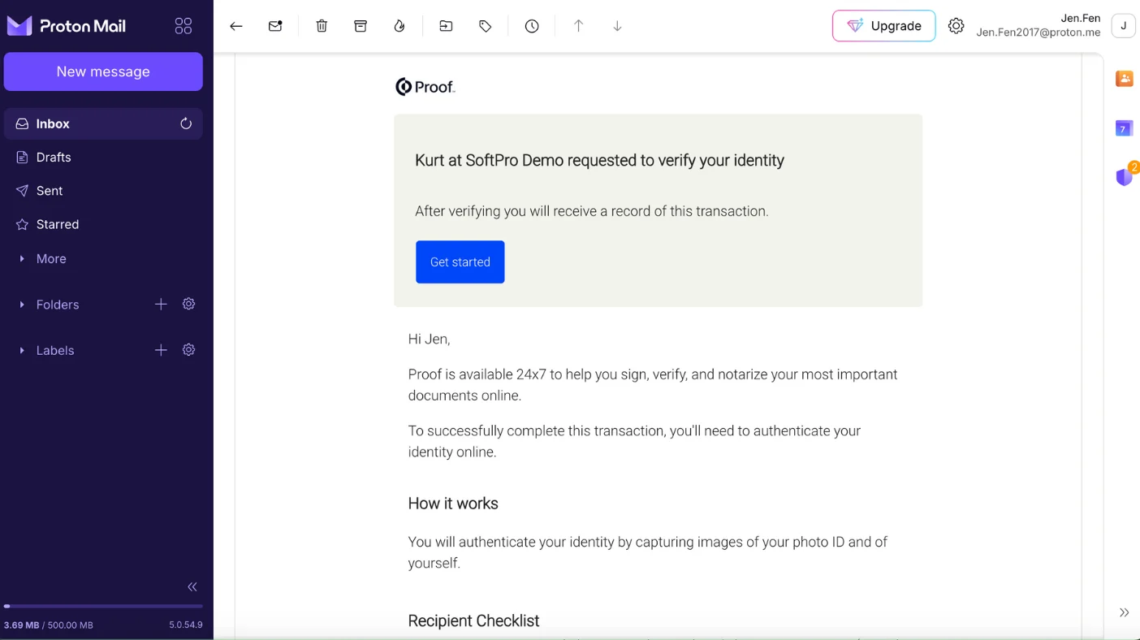Mark message as unread envelope icon
Screen dimensions: 1140x640
pyautogui.click(x=275, y=26)
